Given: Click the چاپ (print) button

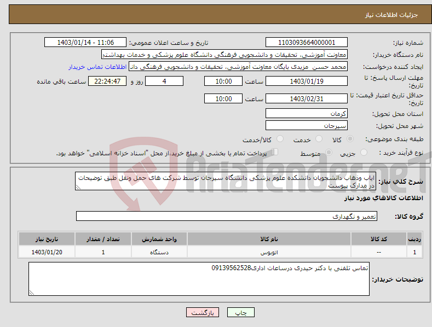Looking at the screenshot, I should pyautogui.click(x=240, y=312).
